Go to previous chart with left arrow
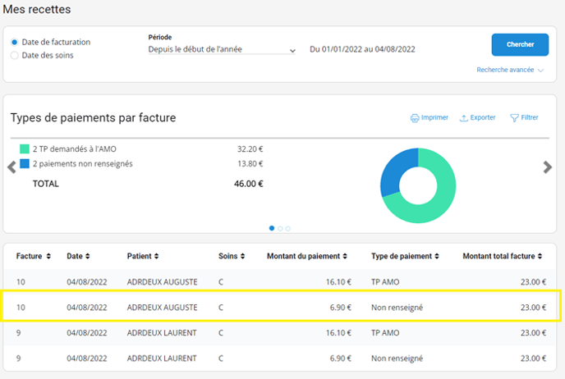Viewport: 565px width, 379px height. [11, 167]
